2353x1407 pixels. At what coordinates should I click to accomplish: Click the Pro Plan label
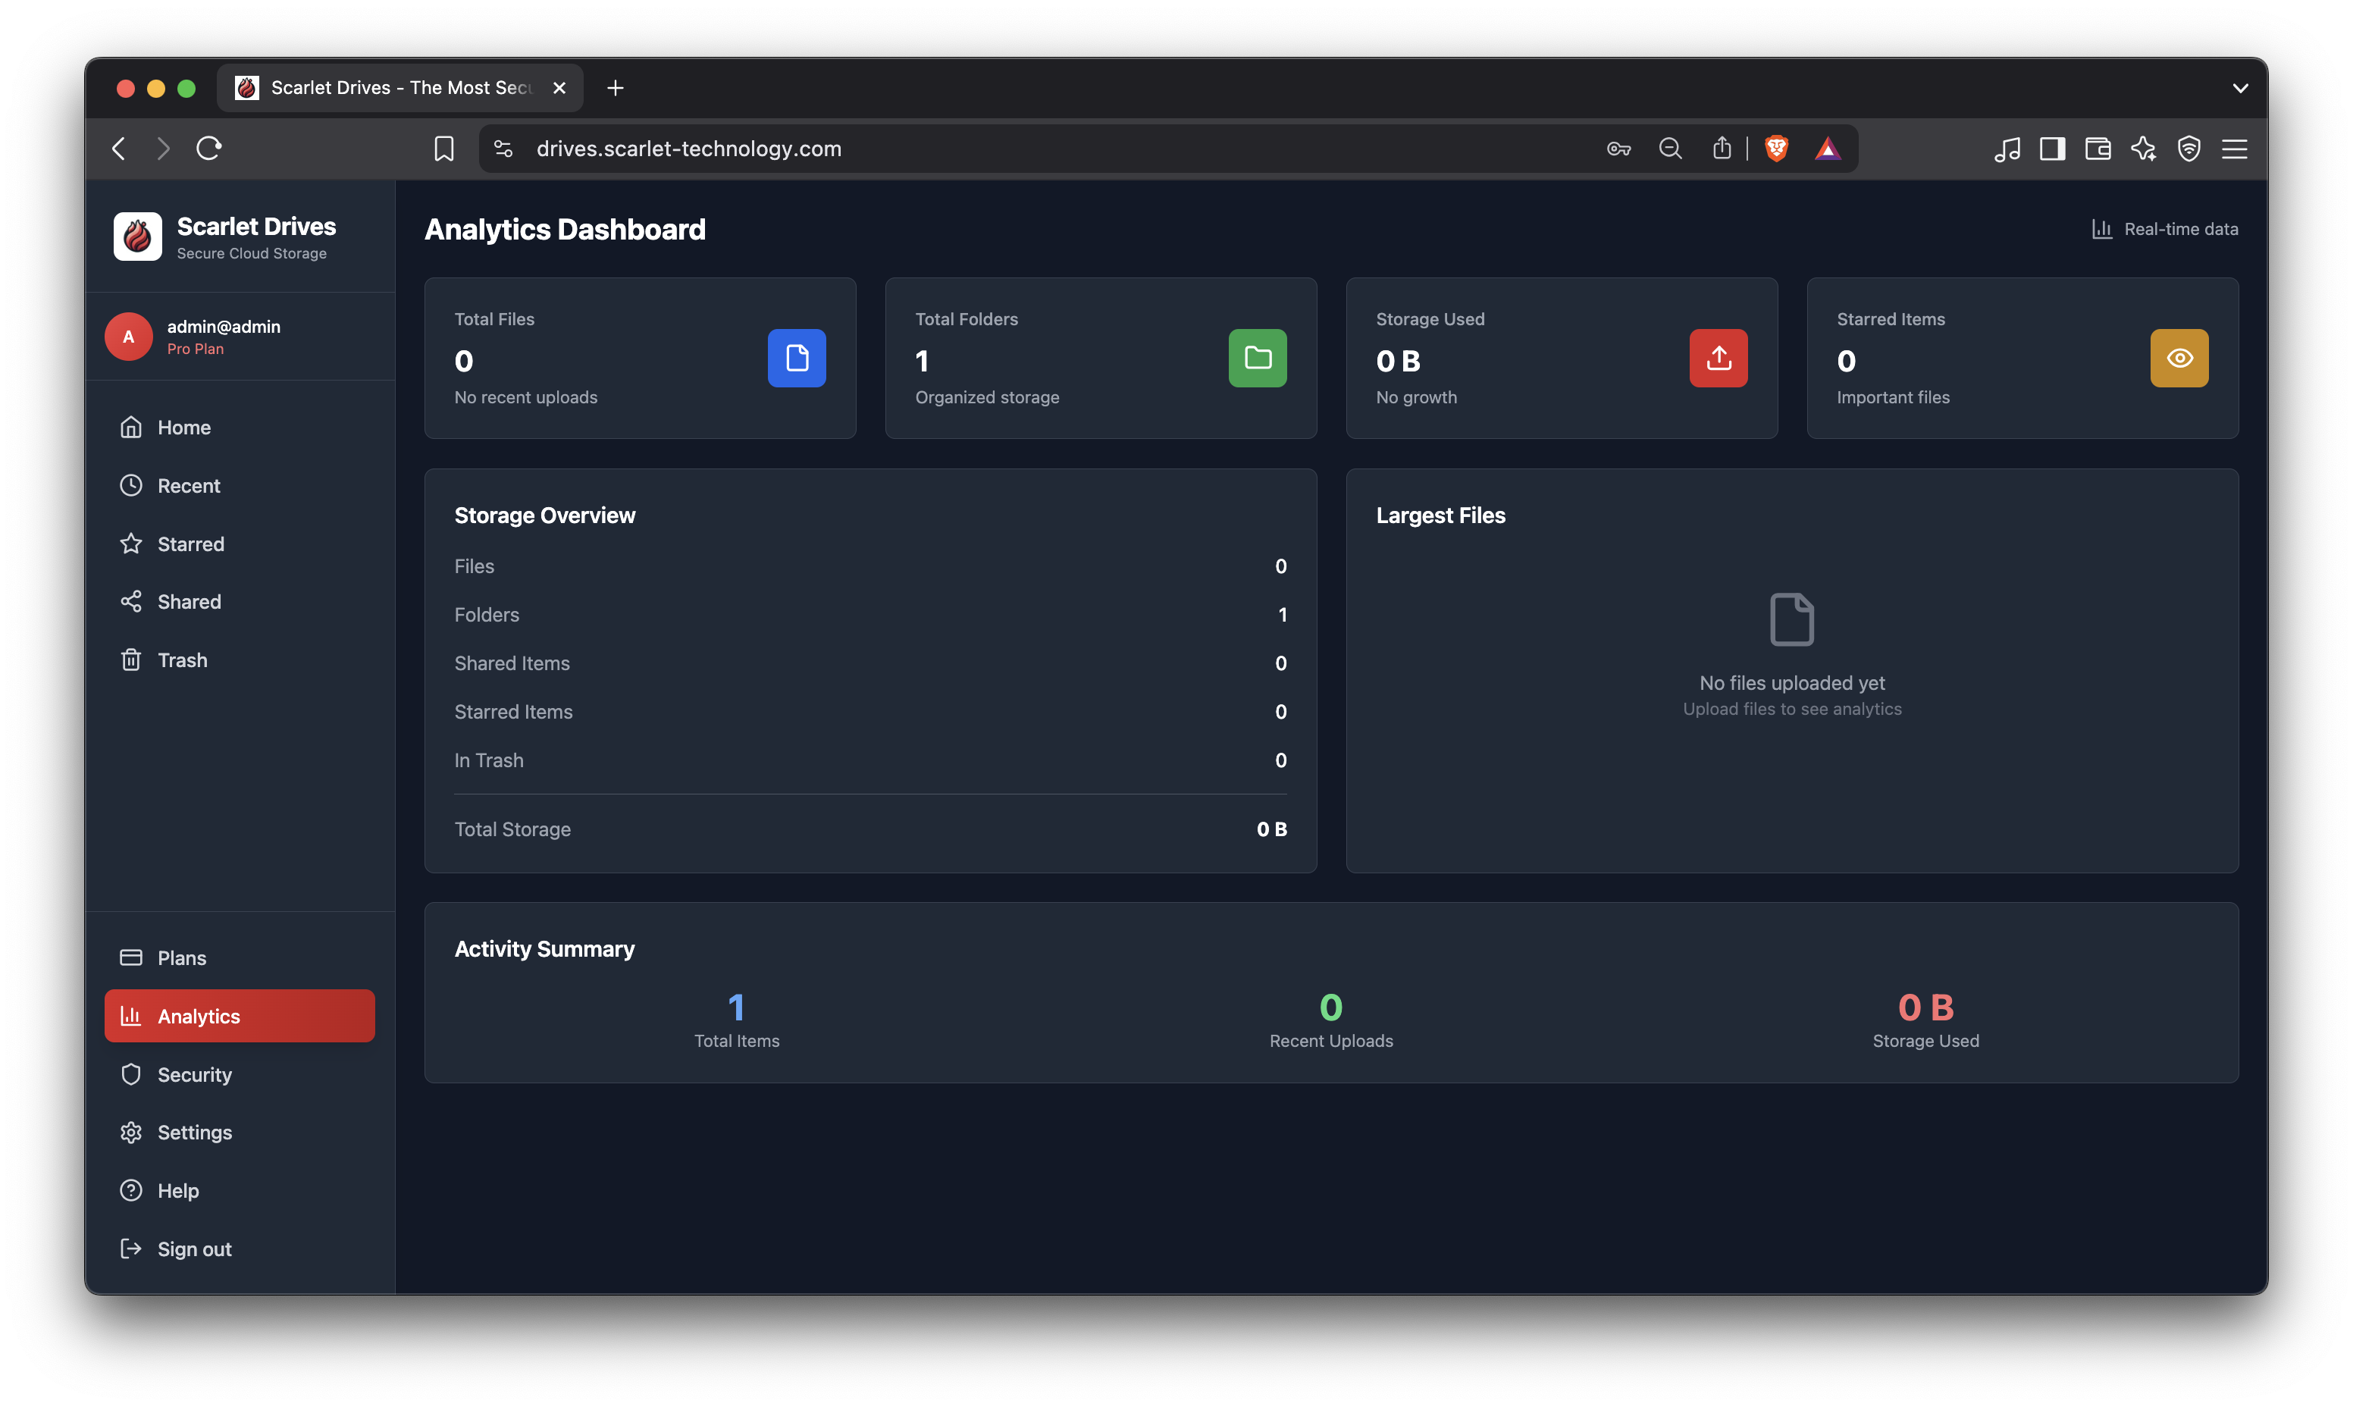(x=196, y=349)
